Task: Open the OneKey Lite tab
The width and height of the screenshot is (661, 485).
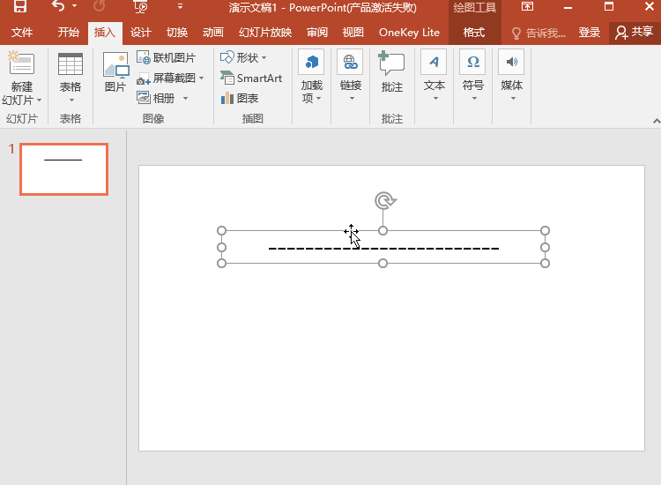Action: pyautogui.click(x=409, y=33)
